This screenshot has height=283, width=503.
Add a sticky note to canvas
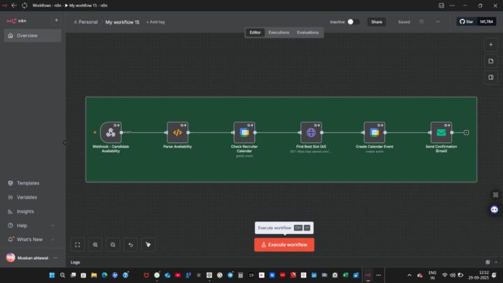(x=491, y=61)
